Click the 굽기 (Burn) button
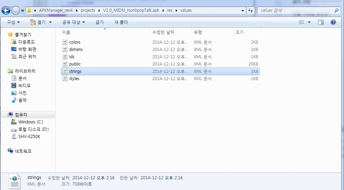This screenshot has width=344, height=190. [99, 22]
